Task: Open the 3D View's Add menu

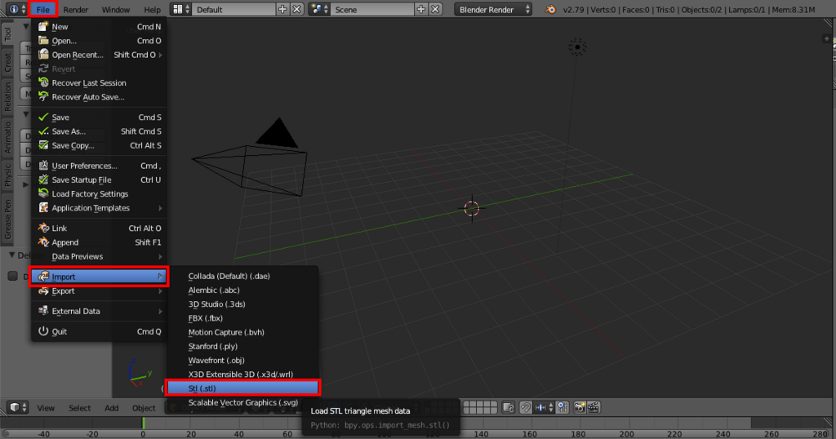Action: pyautogui.click(x=111, y=408)
